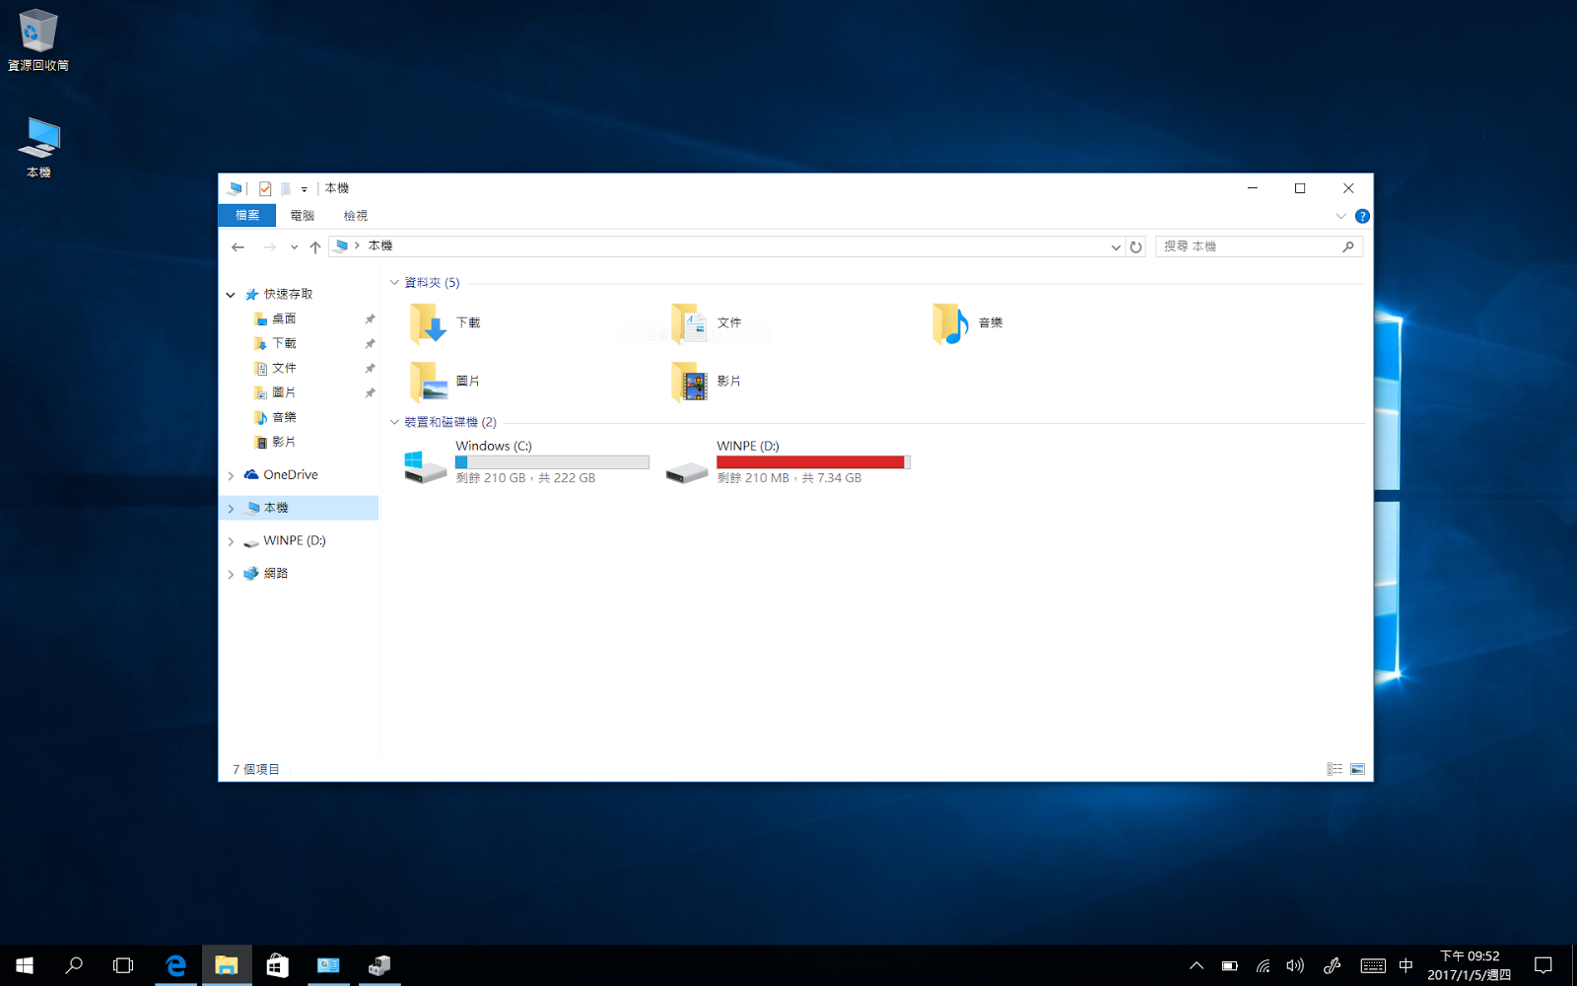Collapse the 資料夾 (5) group

point(394,283)
